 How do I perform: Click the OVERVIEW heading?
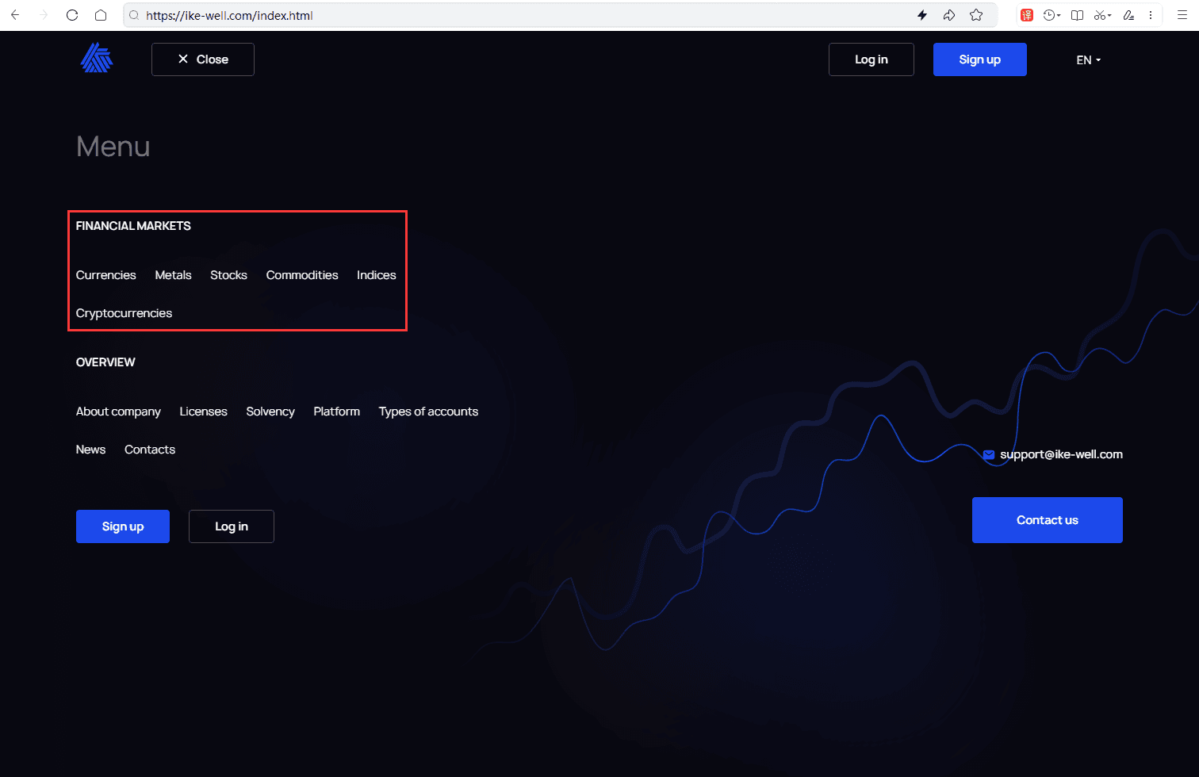(105, 362)
